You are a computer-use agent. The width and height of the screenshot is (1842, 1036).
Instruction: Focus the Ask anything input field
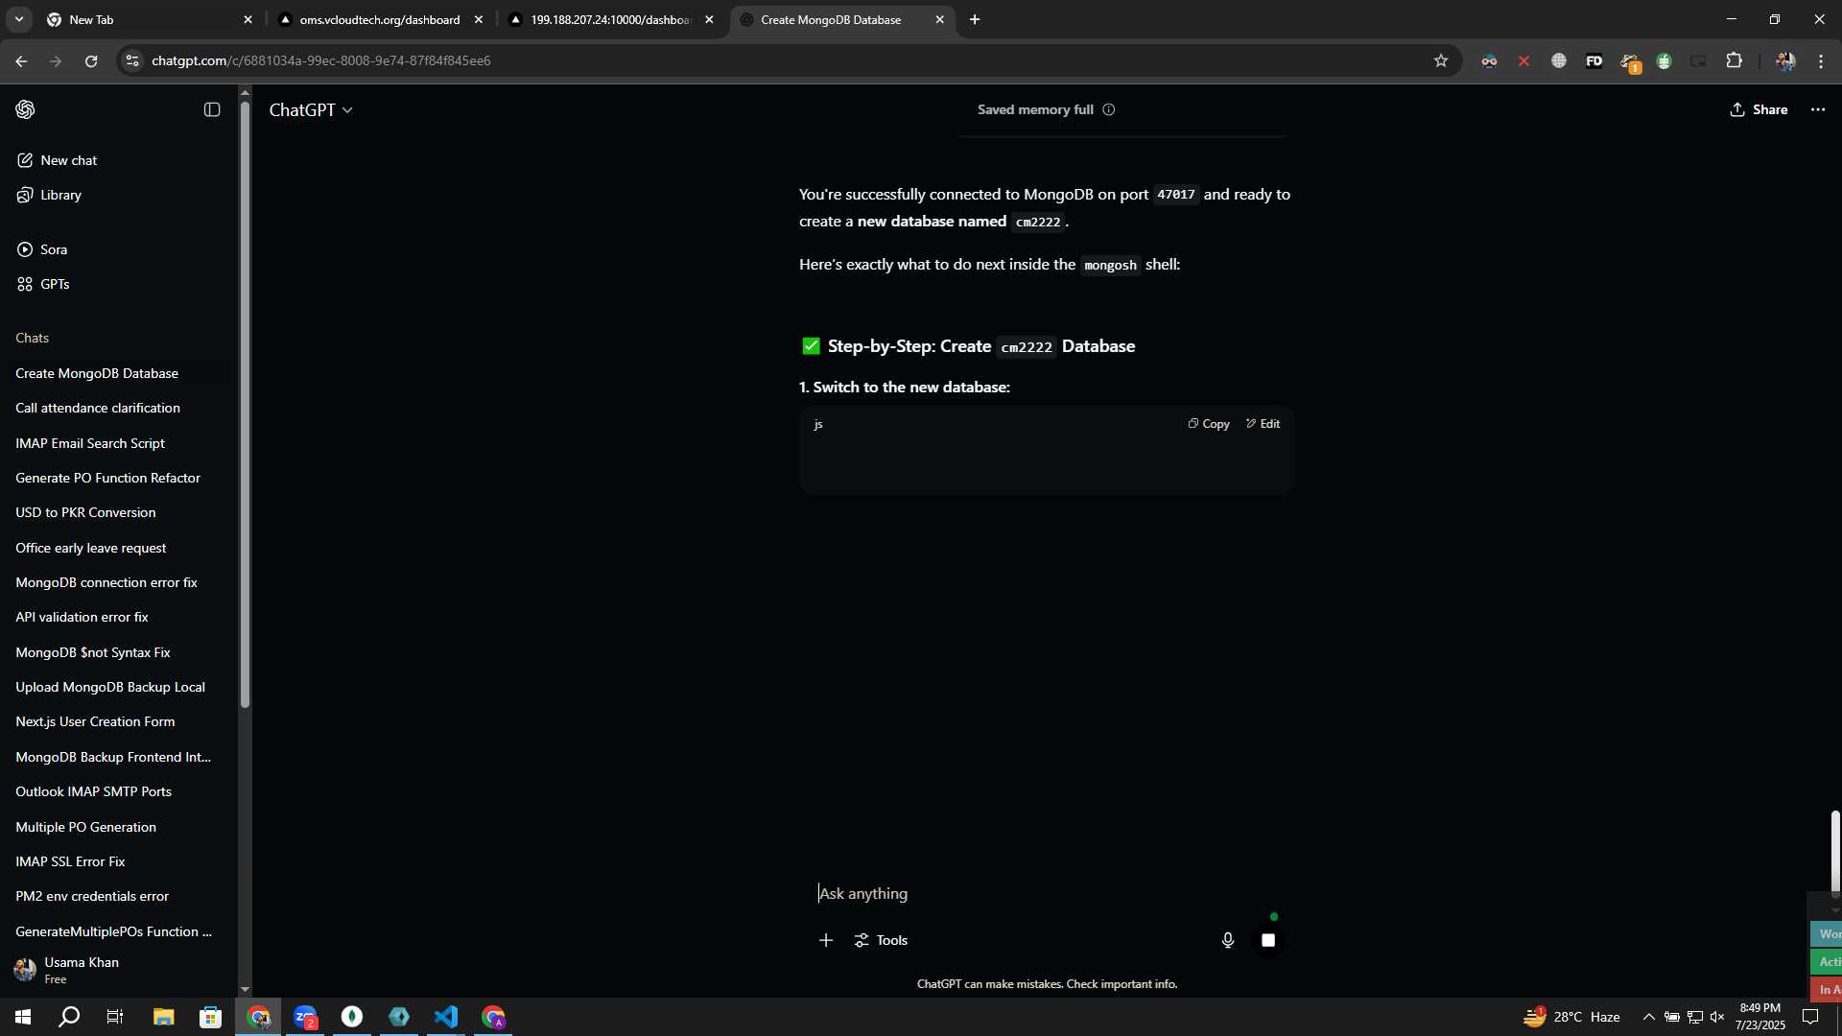pyautogui.click(x=1046, y=893)
